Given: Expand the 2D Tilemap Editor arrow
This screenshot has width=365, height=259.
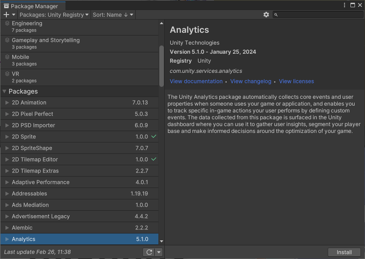Looking at the screenshot, I should (x=7, y=159).
